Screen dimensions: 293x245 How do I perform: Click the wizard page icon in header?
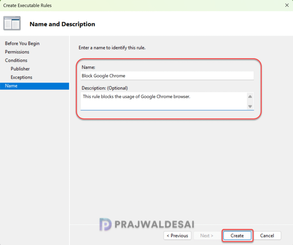coord(12,23)
